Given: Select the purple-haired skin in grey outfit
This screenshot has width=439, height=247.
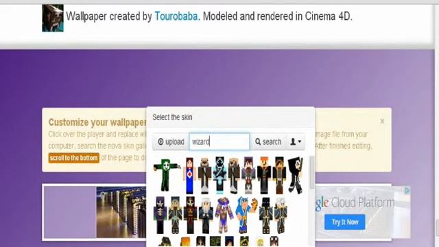Looking at the screenshot, I should tap(248, 176).
